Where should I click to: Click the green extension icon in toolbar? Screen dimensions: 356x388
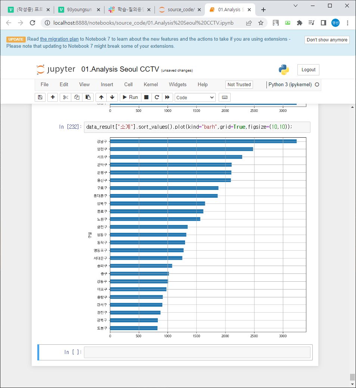pos(288,23)
